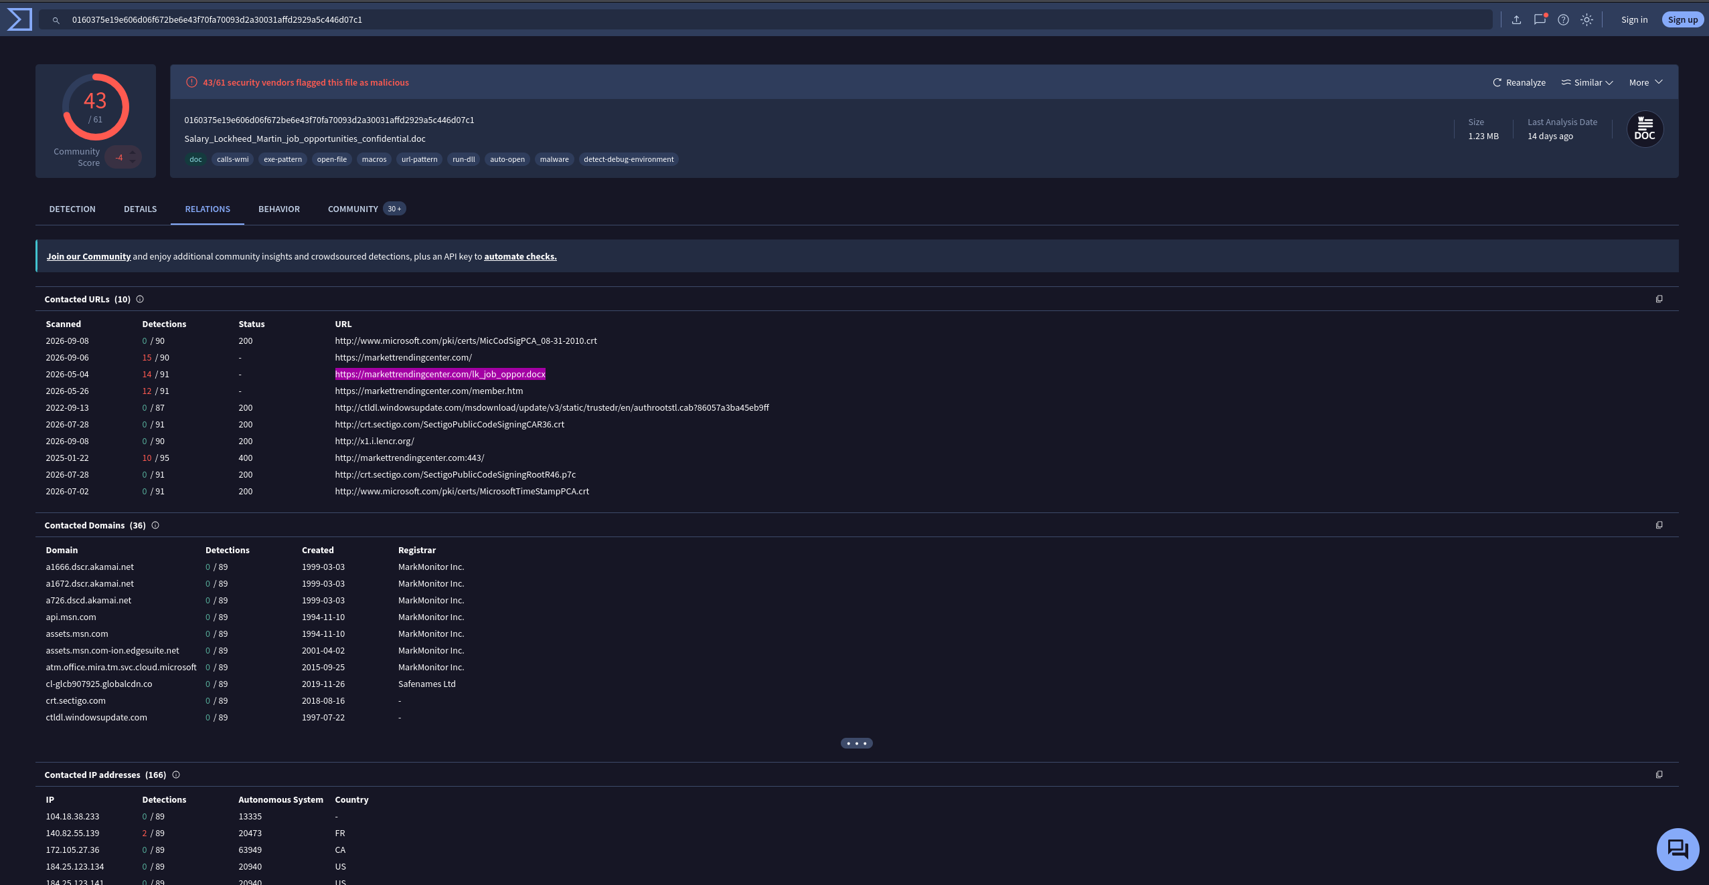Click IP address 140.82.55.139
This screenshot has width=1709, height=885.
coord(72,833)
